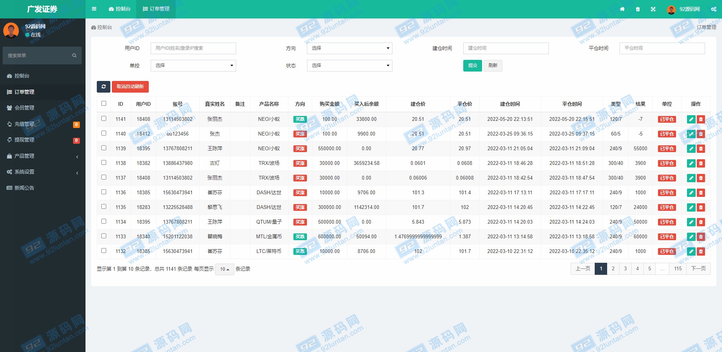Click the dark refresh icon button
This screenshot has height=352, width=722.
[104, 87]
